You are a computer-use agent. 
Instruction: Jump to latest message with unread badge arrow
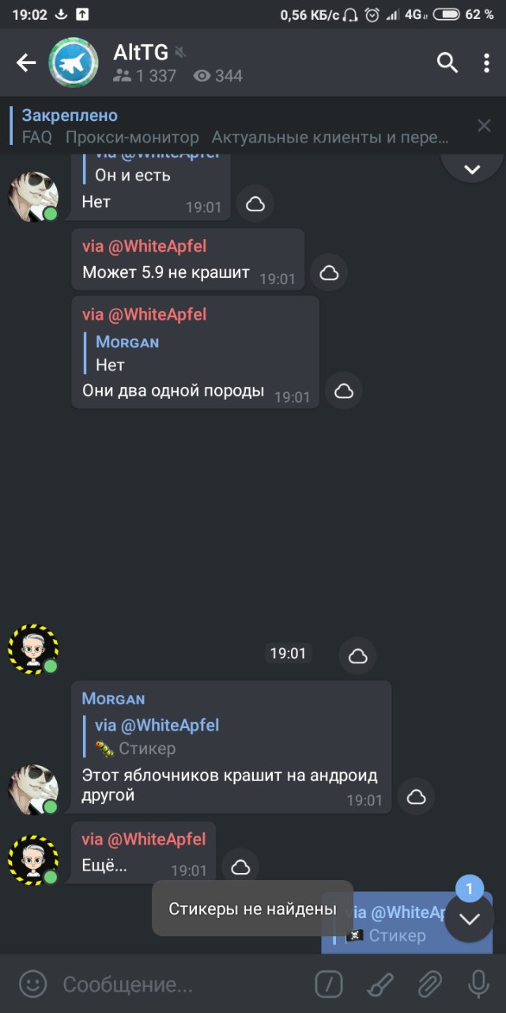[x=470, y=918]
